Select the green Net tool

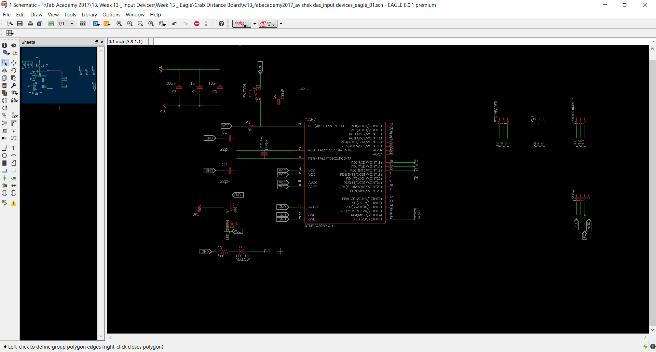coord(14,171)
